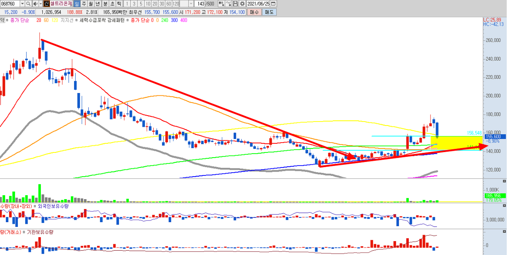Click the yellow 120 moving average label
The image size is (507, 255).
(54, 20)
